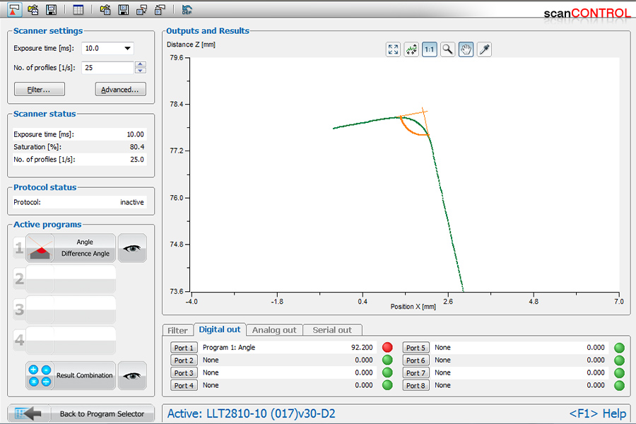Toggle the 1:1 aspect ratio button

point(429,49)
